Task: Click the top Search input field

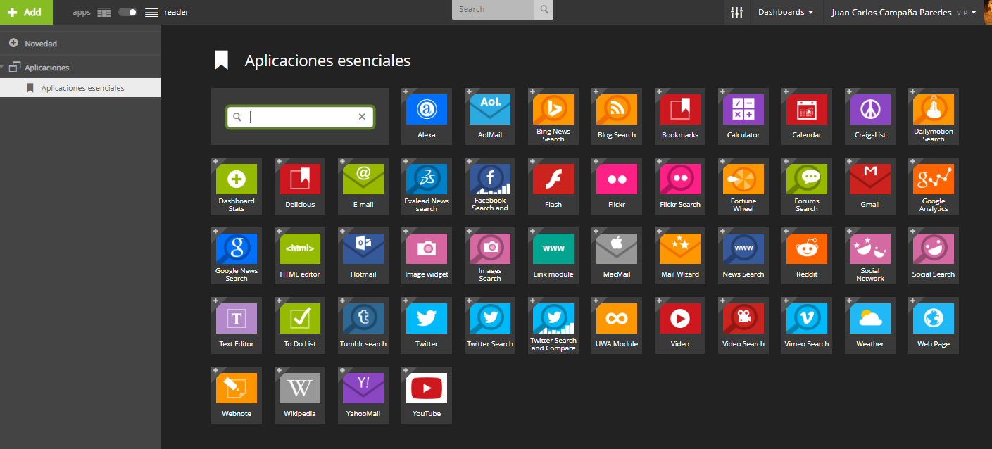Action: click(x=493, y=10)
